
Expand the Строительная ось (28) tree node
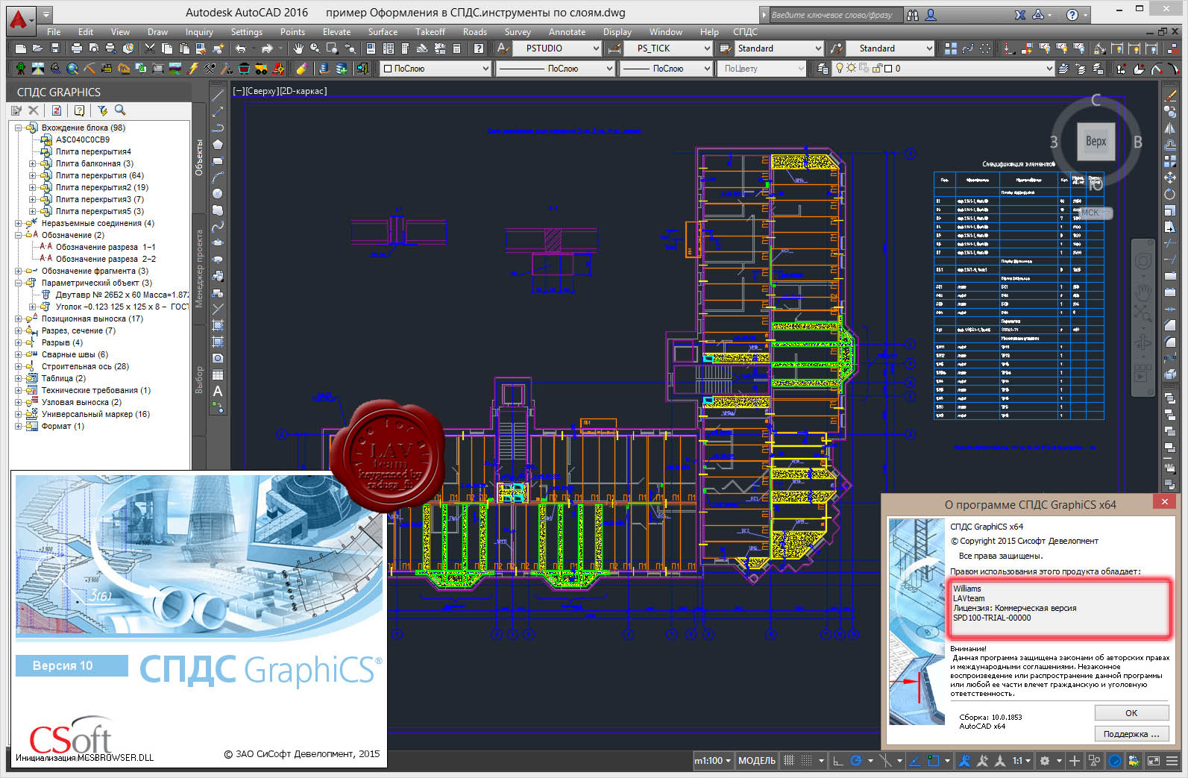(19, 366)
